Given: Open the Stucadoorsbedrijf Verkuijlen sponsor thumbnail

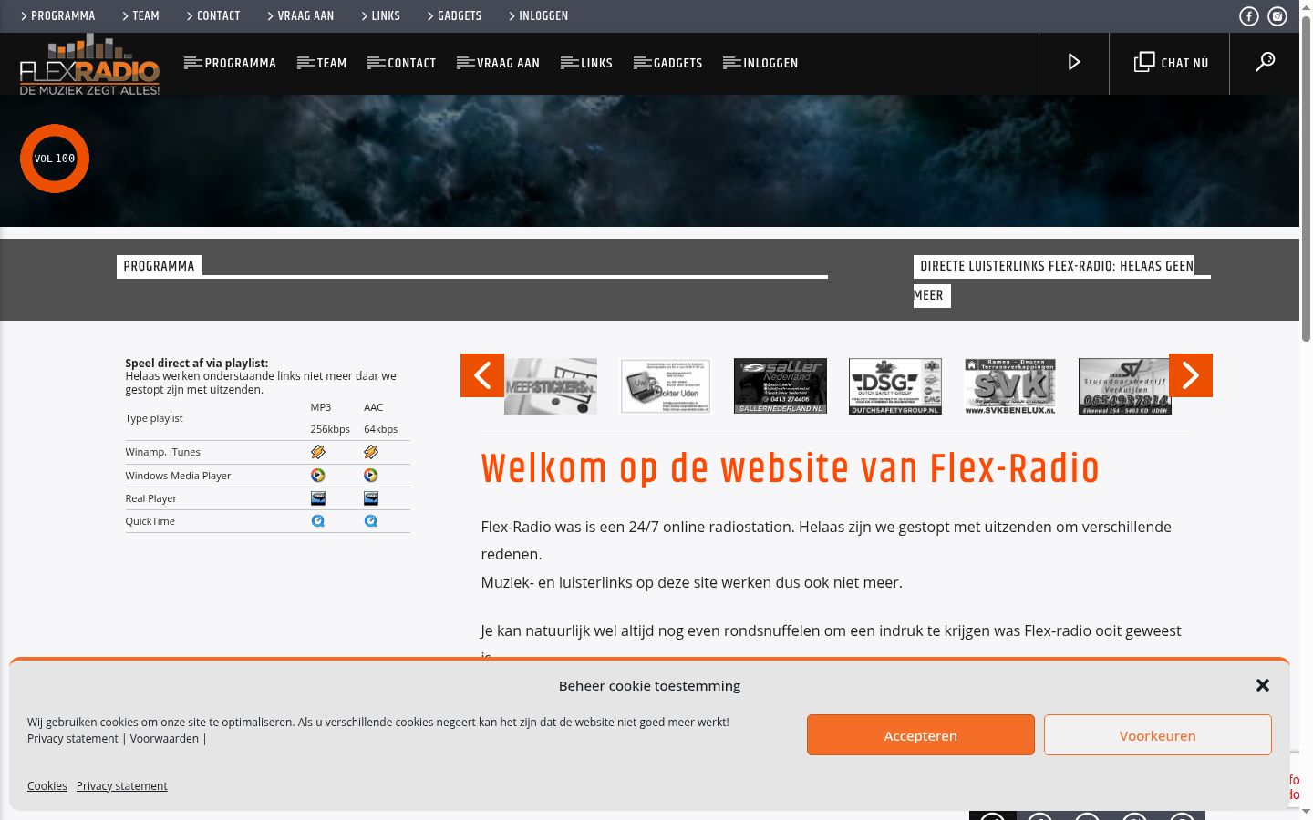Looking at the screenshot, I should tap(1125, 386).
